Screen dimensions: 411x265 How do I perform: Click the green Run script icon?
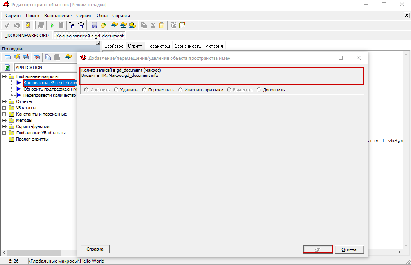[52, 25]
